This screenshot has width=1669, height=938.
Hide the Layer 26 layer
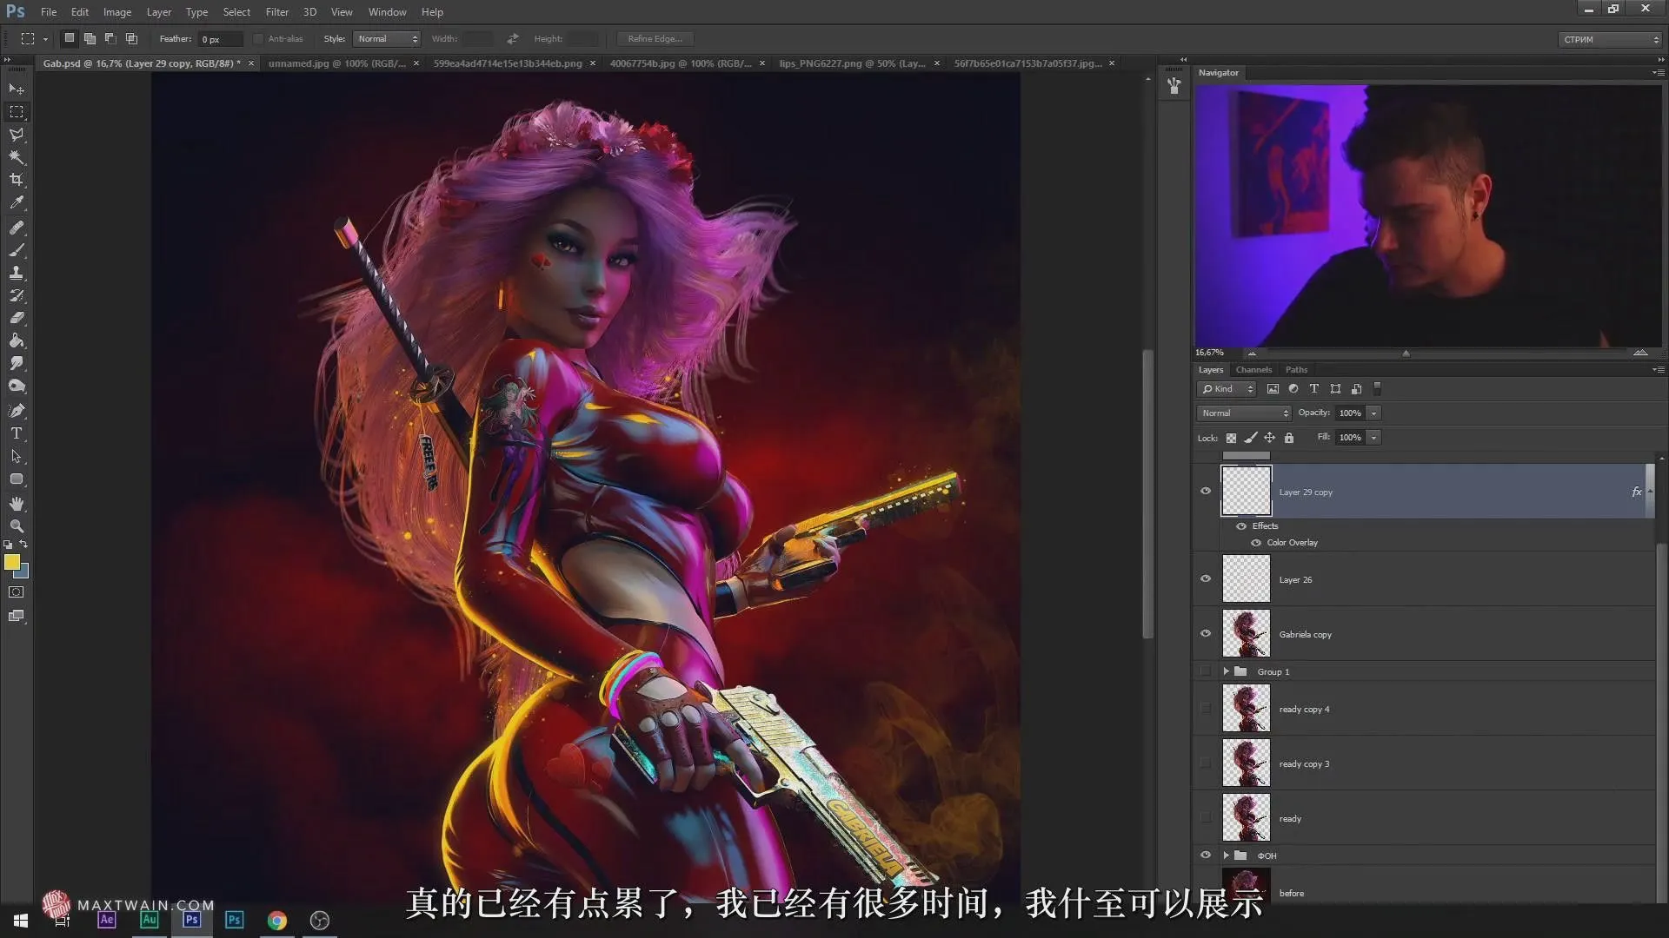[x=1206, y=579]
